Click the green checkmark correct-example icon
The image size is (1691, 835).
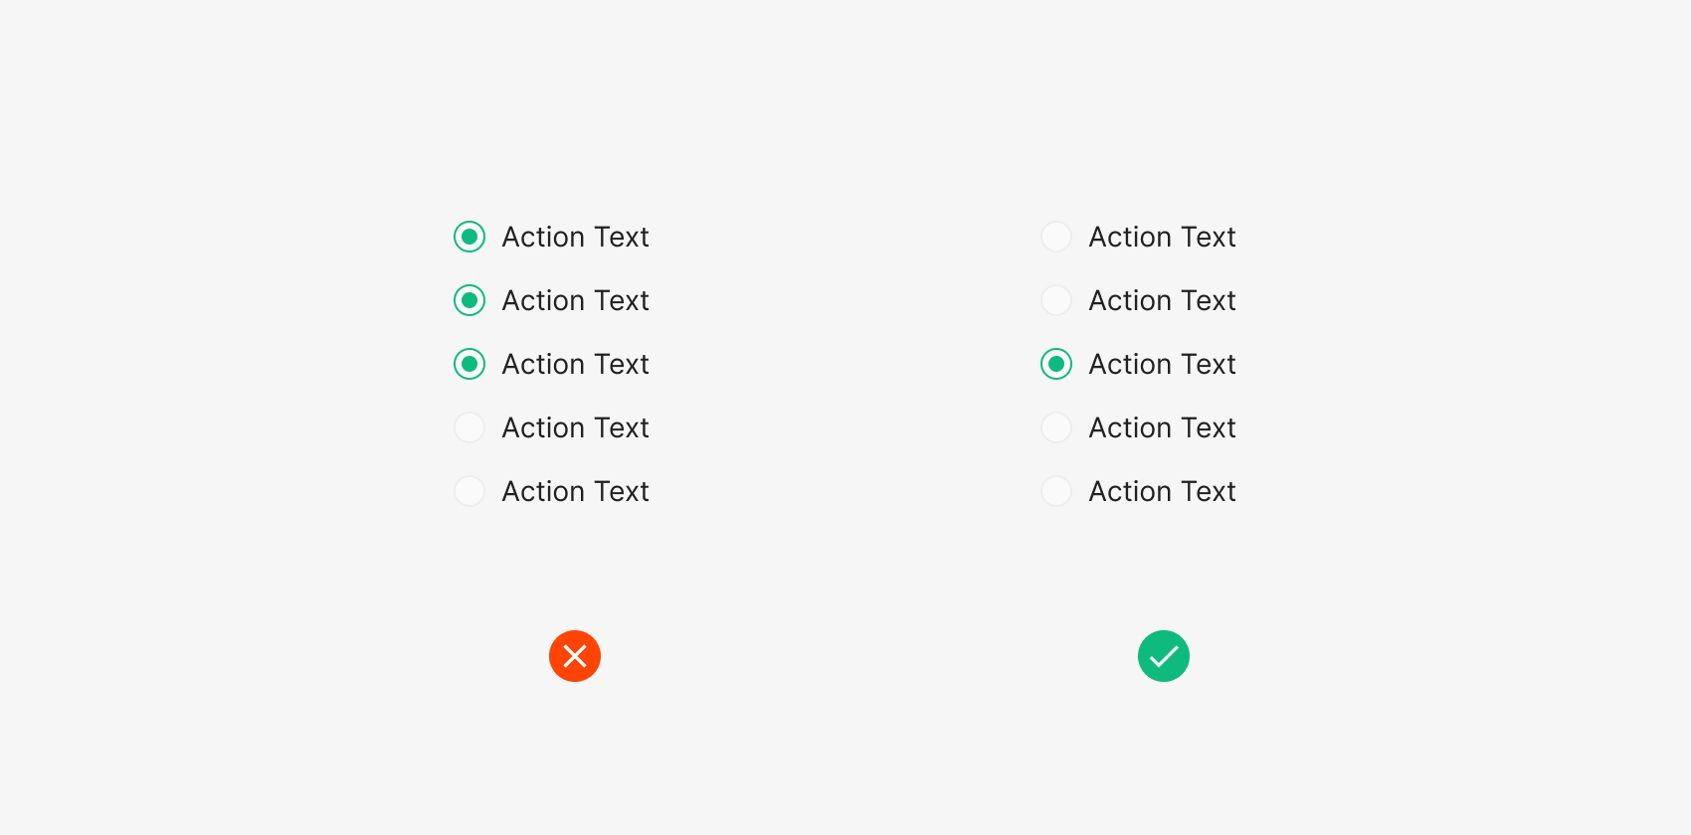1164,656
